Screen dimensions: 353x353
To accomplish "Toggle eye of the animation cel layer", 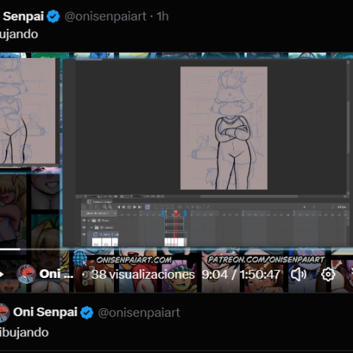I will [x=84, y=235].
